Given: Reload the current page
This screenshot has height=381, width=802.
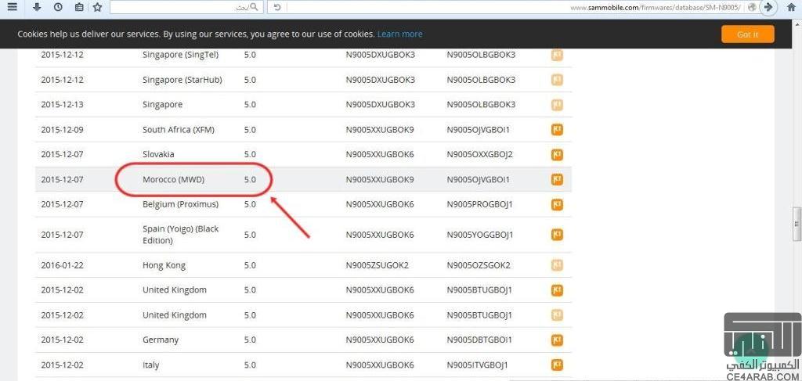Looking at the screenshot, I should click(277, 7).
